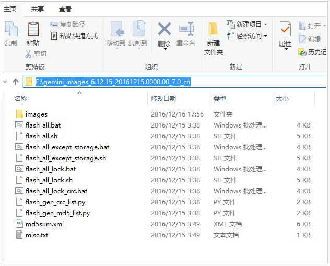The height and width of the screenshot is (266, 330).
Task: Sort by the Name (名称) column header
Action: (21, 99)
